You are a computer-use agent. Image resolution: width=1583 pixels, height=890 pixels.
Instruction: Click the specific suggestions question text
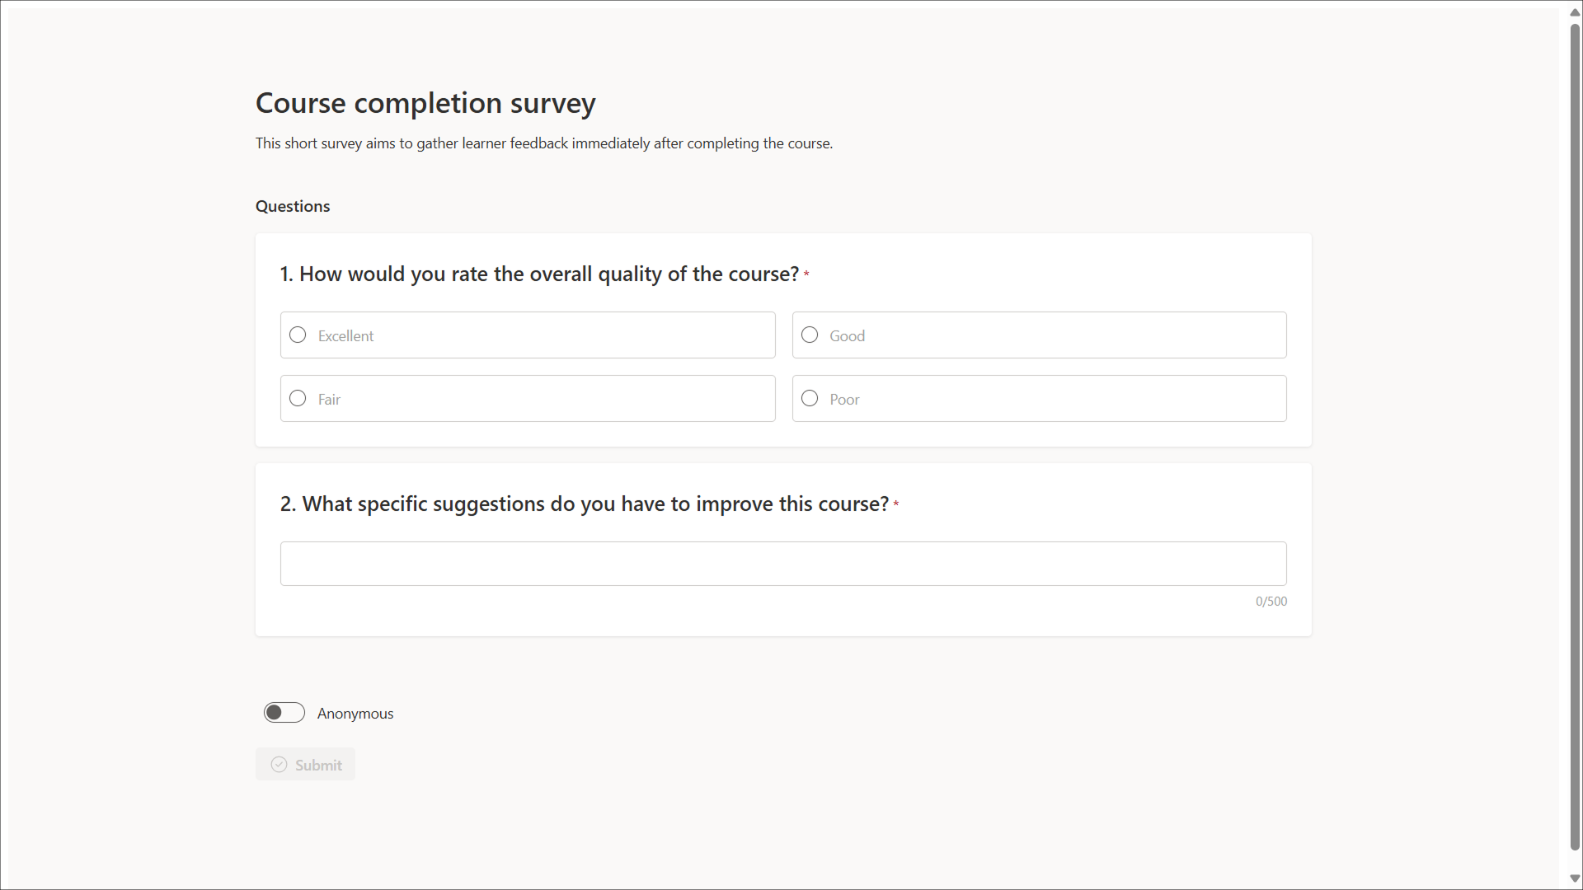tap(585, 504)
